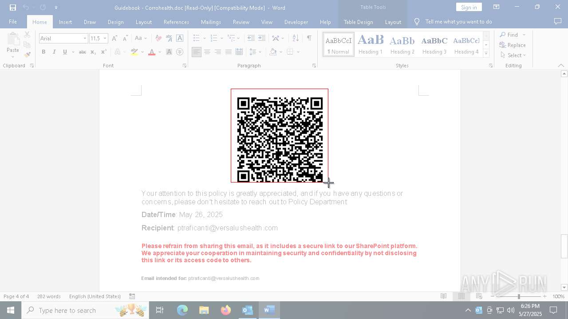Toggle Print Layout view in status bar

[461, 296]
